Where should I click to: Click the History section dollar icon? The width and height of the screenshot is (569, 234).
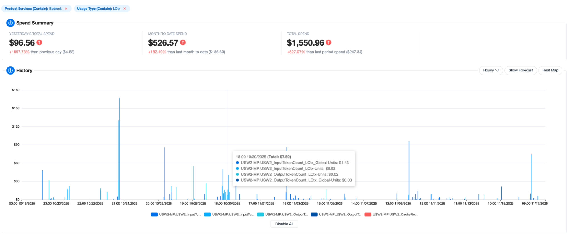coord(10,70)
